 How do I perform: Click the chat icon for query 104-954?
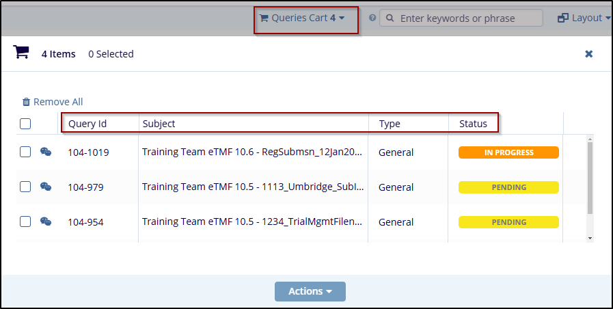[x=46, y=221]
